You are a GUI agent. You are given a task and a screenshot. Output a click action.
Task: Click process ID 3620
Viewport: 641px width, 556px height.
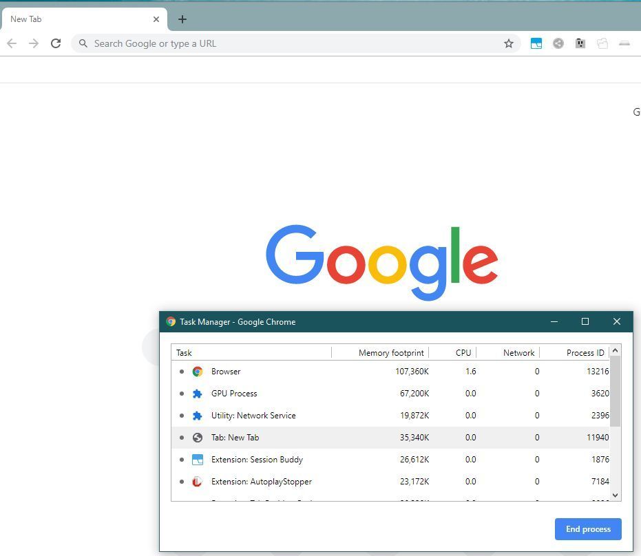point(600,394)
